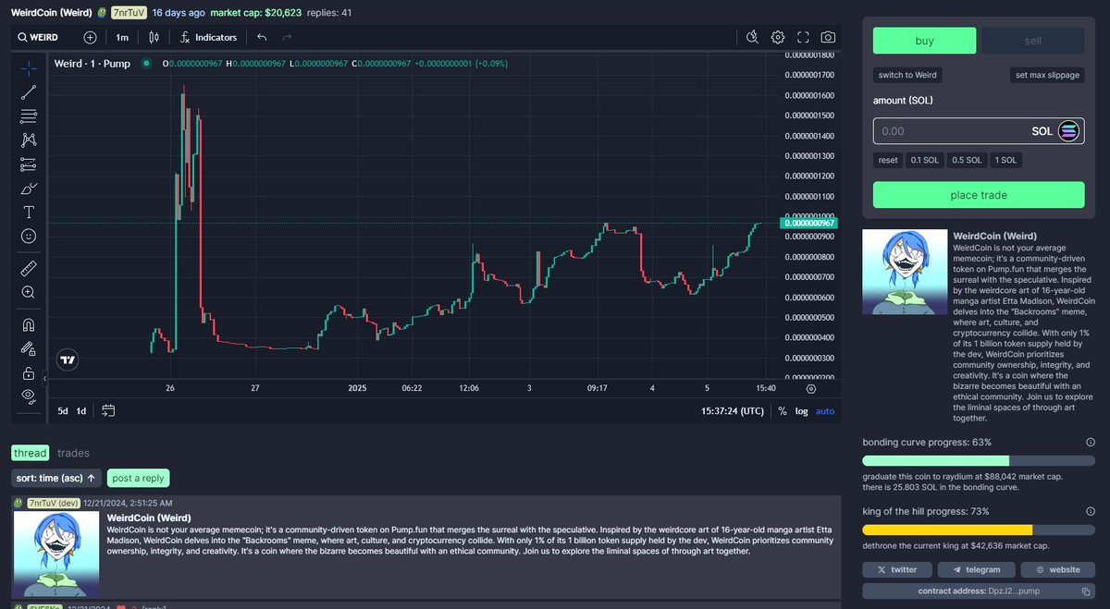The image size is (1110, 609).
Task: Redo the last chart action
Action: (x=287, y=38)
